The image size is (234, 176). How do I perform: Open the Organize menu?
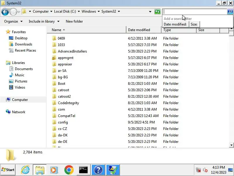point(13,21)
